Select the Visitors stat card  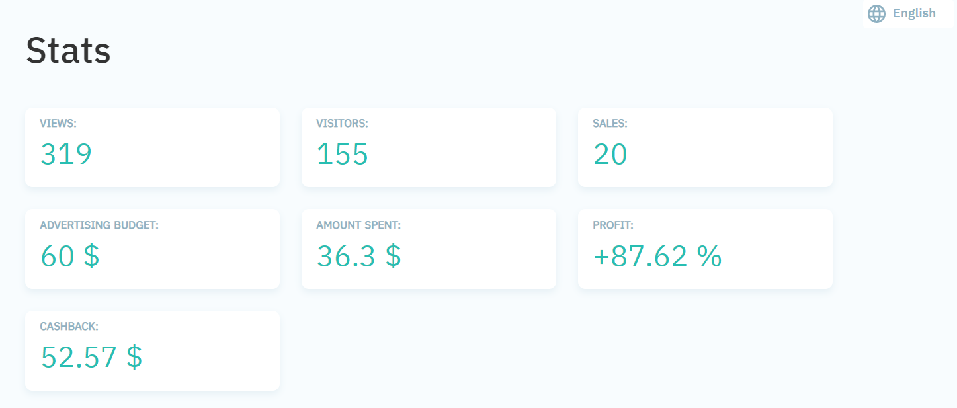click(429, 147)
